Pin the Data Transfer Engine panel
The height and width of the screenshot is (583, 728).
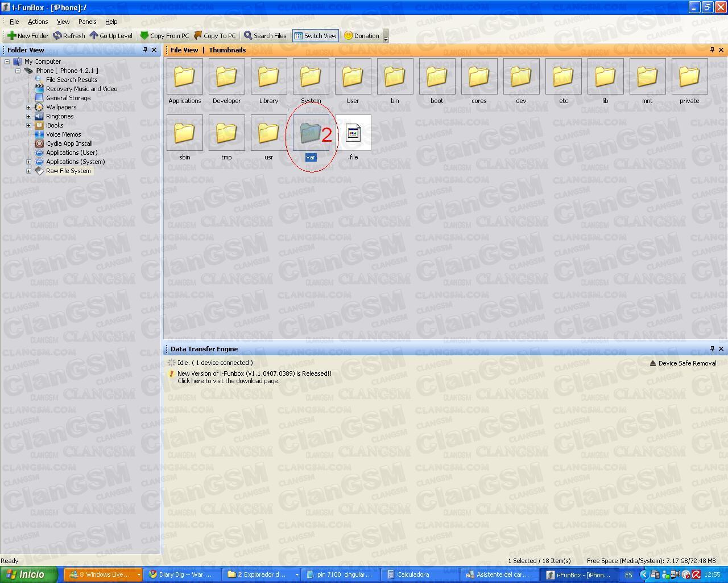point(712,349)
